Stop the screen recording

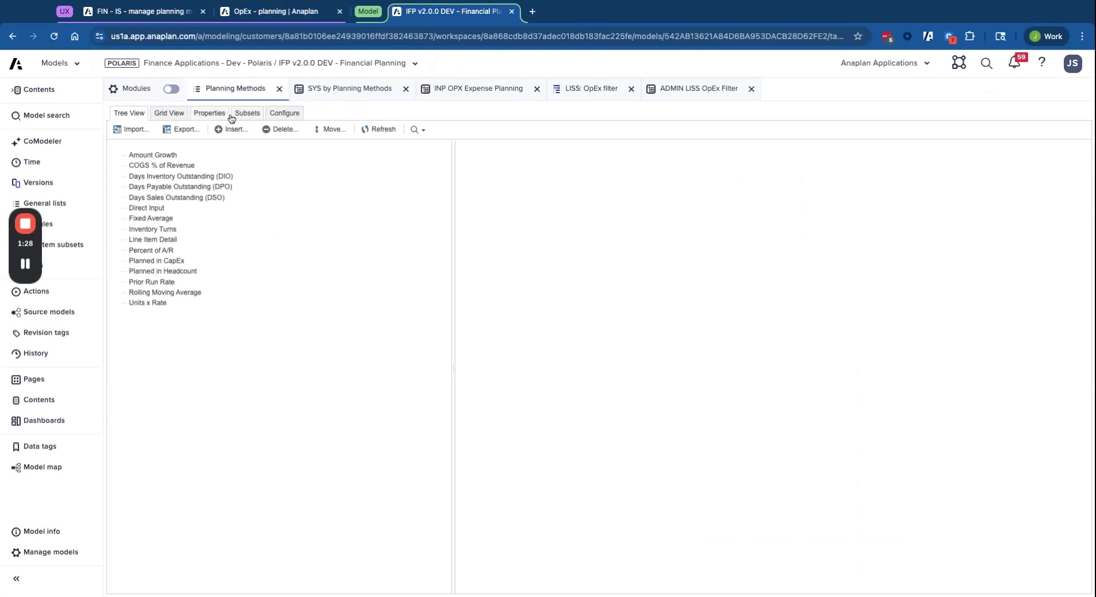pos(25,224)
